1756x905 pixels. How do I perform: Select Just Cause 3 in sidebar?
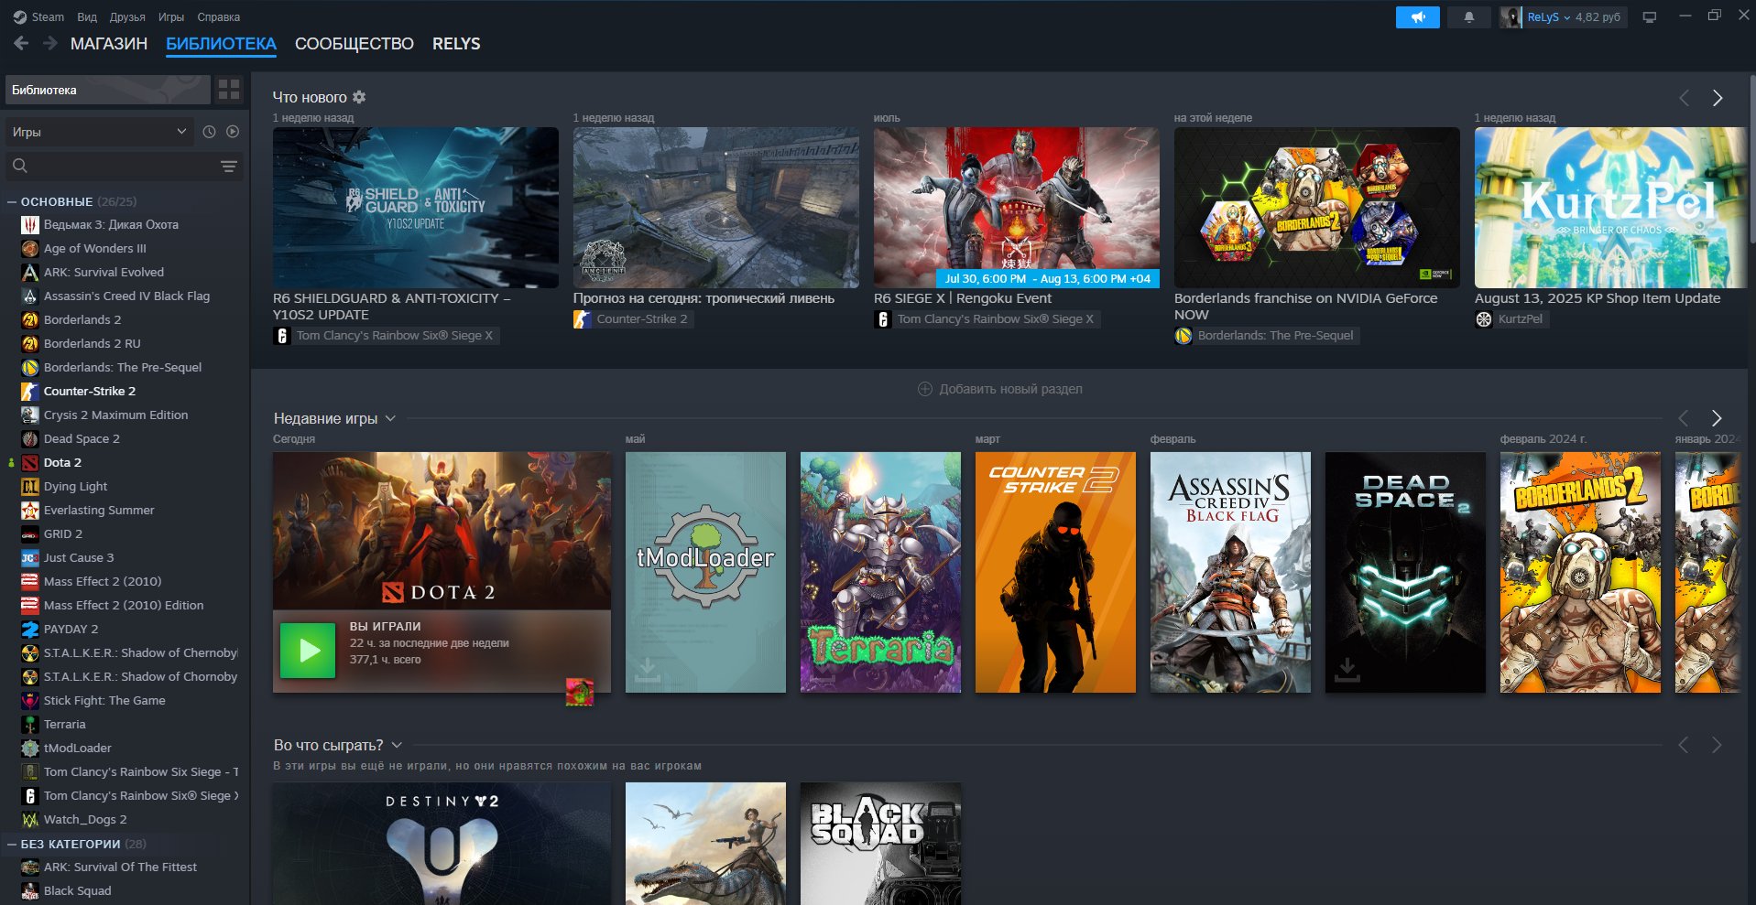[79, 557]
